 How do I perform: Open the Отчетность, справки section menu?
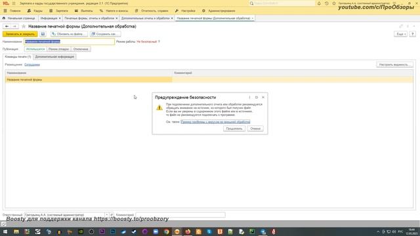tap(152, 10)
